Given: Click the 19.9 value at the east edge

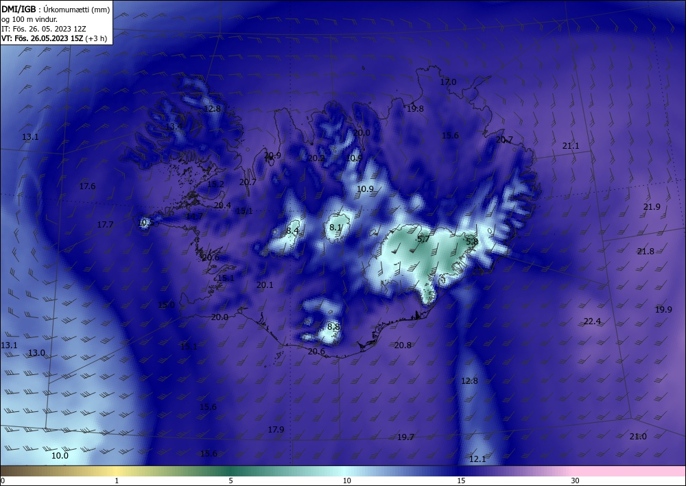Looking at the screenshot, I should pos(663,309).
